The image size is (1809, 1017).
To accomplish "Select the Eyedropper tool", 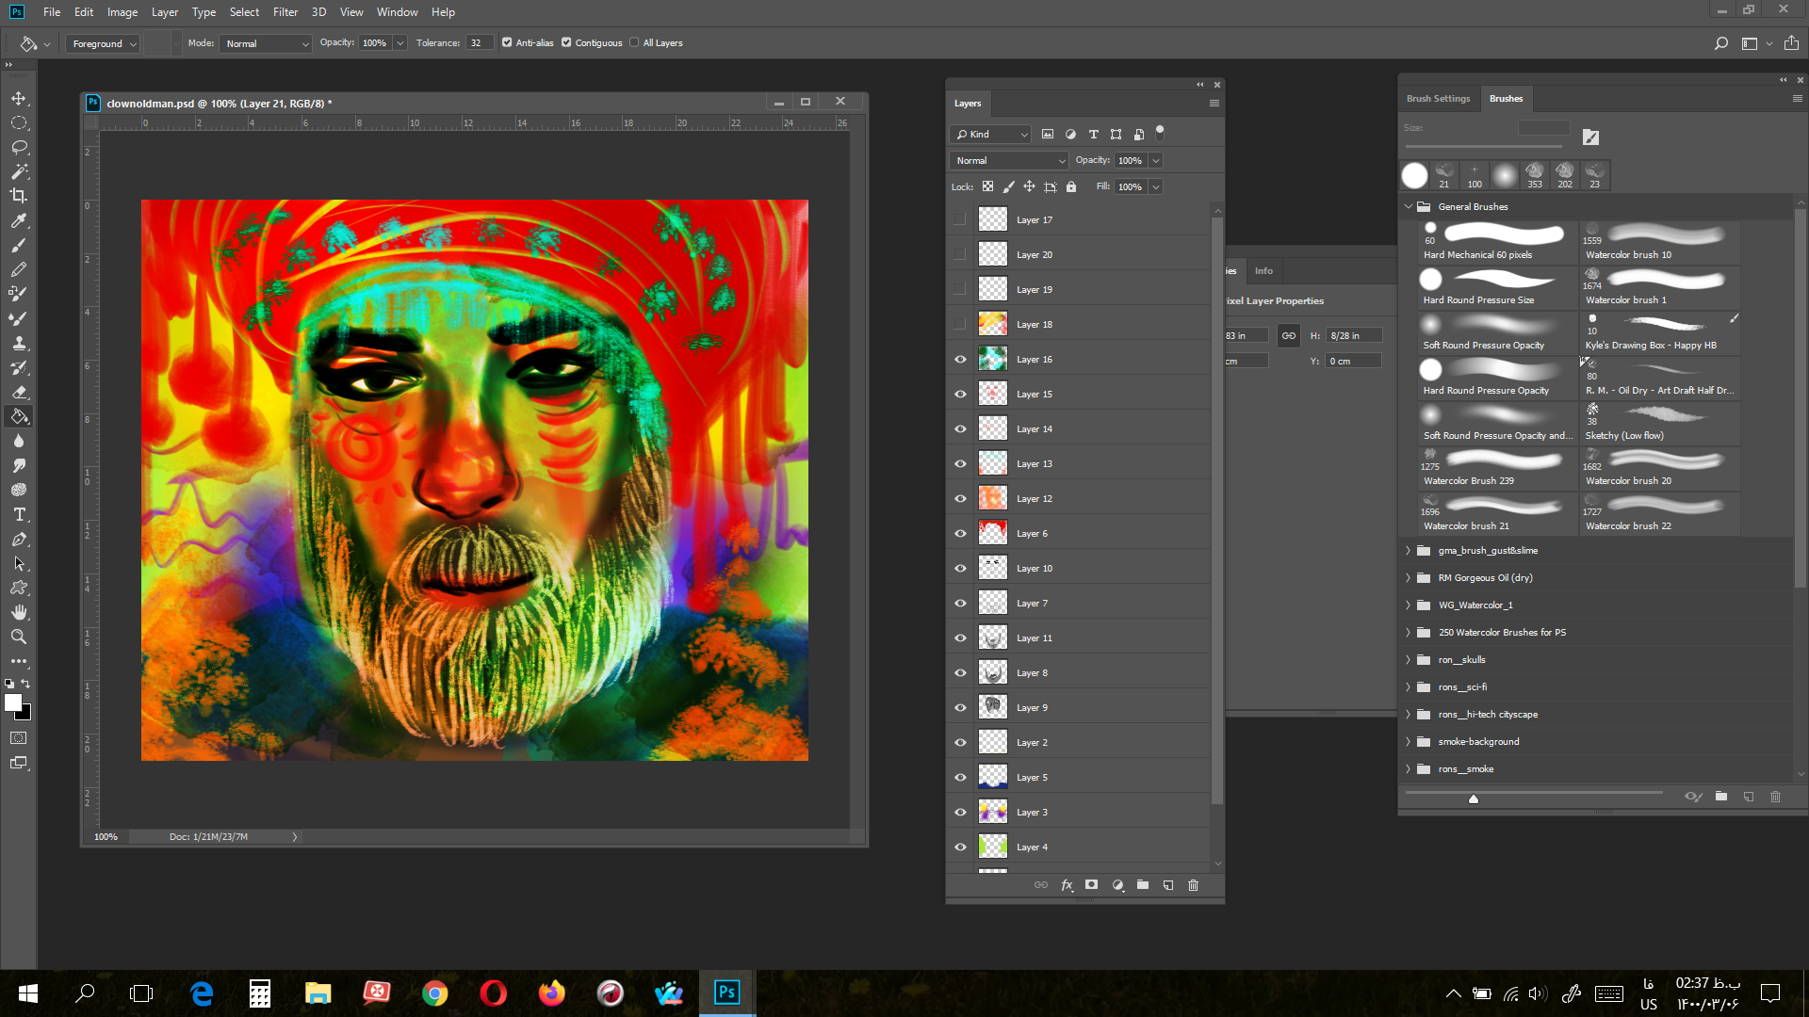I will 19,220.
